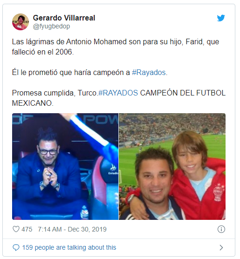The width and height of the screenshot is (240, 259).
Task: Open tweet info via the circled i icon
Action: (221, 229)
